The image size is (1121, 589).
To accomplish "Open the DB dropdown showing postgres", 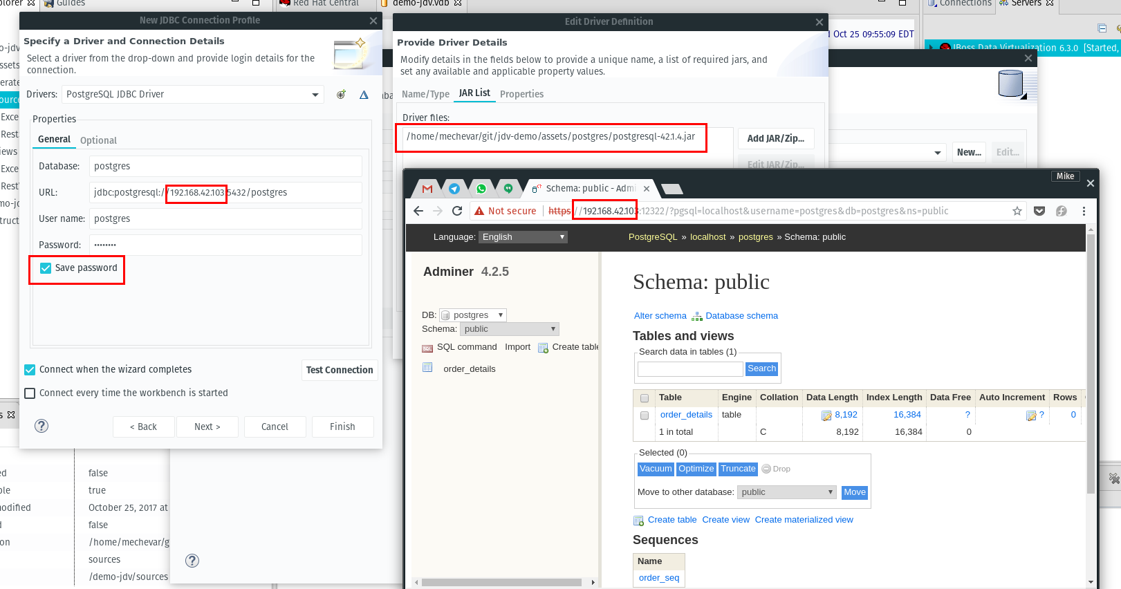I will (473, 315).
